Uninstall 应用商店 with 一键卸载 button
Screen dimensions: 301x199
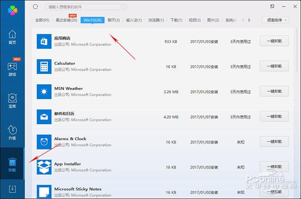point(274,41)
